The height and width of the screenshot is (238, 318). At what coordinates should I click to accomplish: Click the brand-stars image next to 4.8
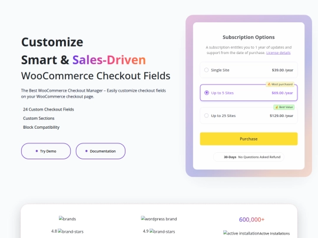(x=71, y=232)
